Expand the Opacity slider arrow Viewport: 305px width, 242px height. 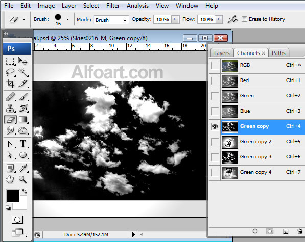pyautogui.click(x=175, y=19)
